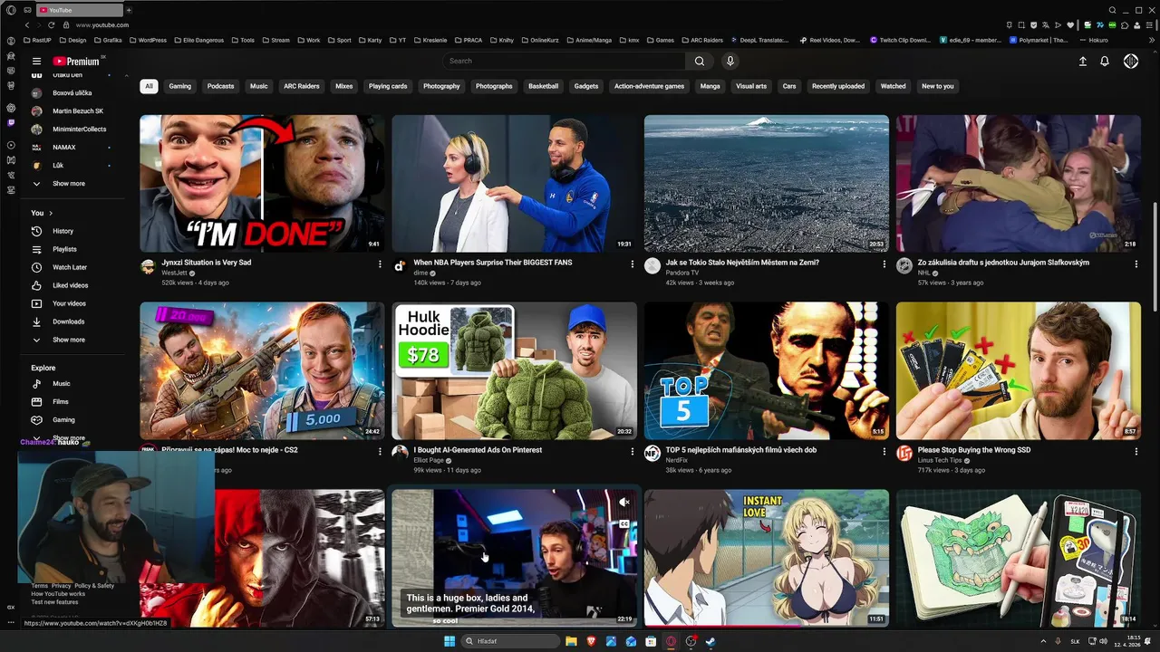
Task: Open the account avatar menu
Action: pos(1131,62)
